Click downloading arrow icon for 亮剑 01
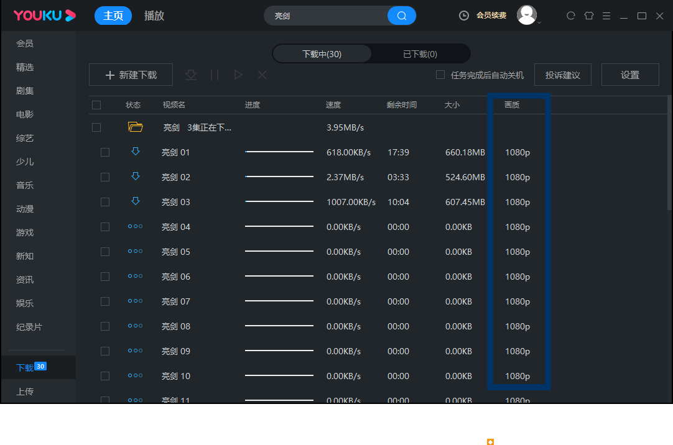673x445 pixels. [136, 151]
